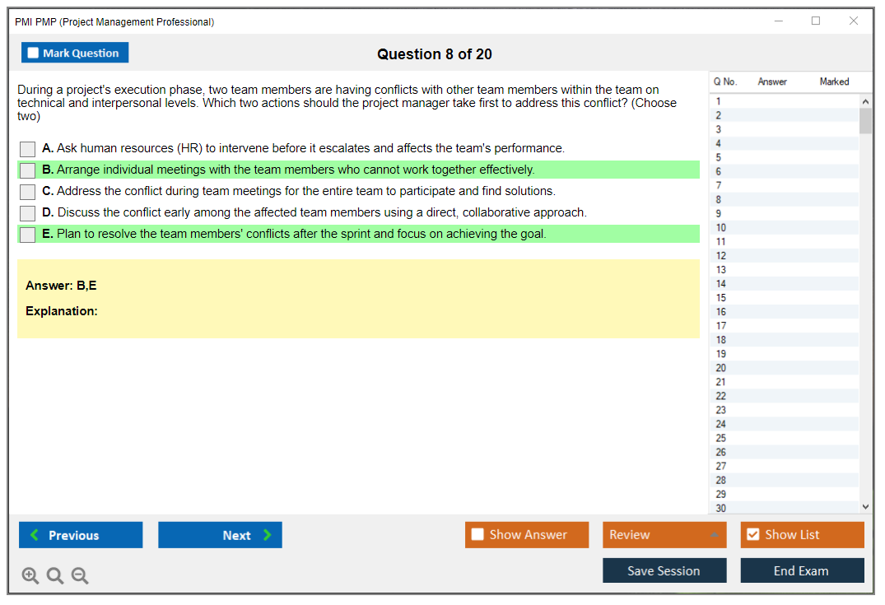Tick answer option C checkbox
The height and width of the screenshot is (605, 885).
tap(28, 192)
